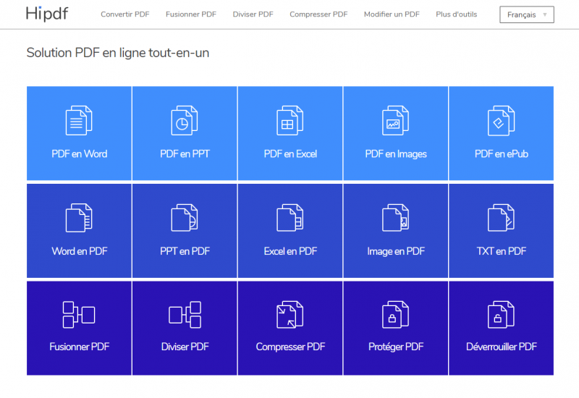This screenshot has height=398, width=579.
Task: Open the TXT en PDF tile
Action: [x=501, y=231]
